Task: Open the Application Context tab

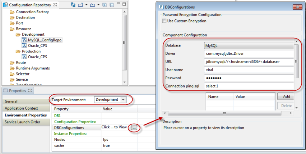Action: pyautogui.click(x=21, y=108)
